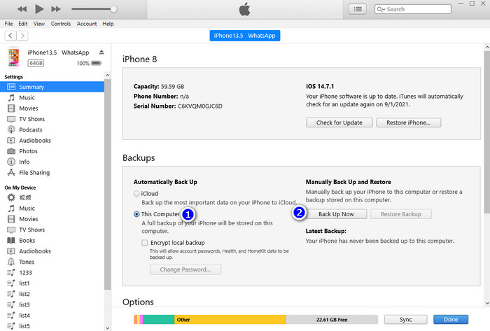Open Photos in sidebar
490x331 pixels.
52,151
